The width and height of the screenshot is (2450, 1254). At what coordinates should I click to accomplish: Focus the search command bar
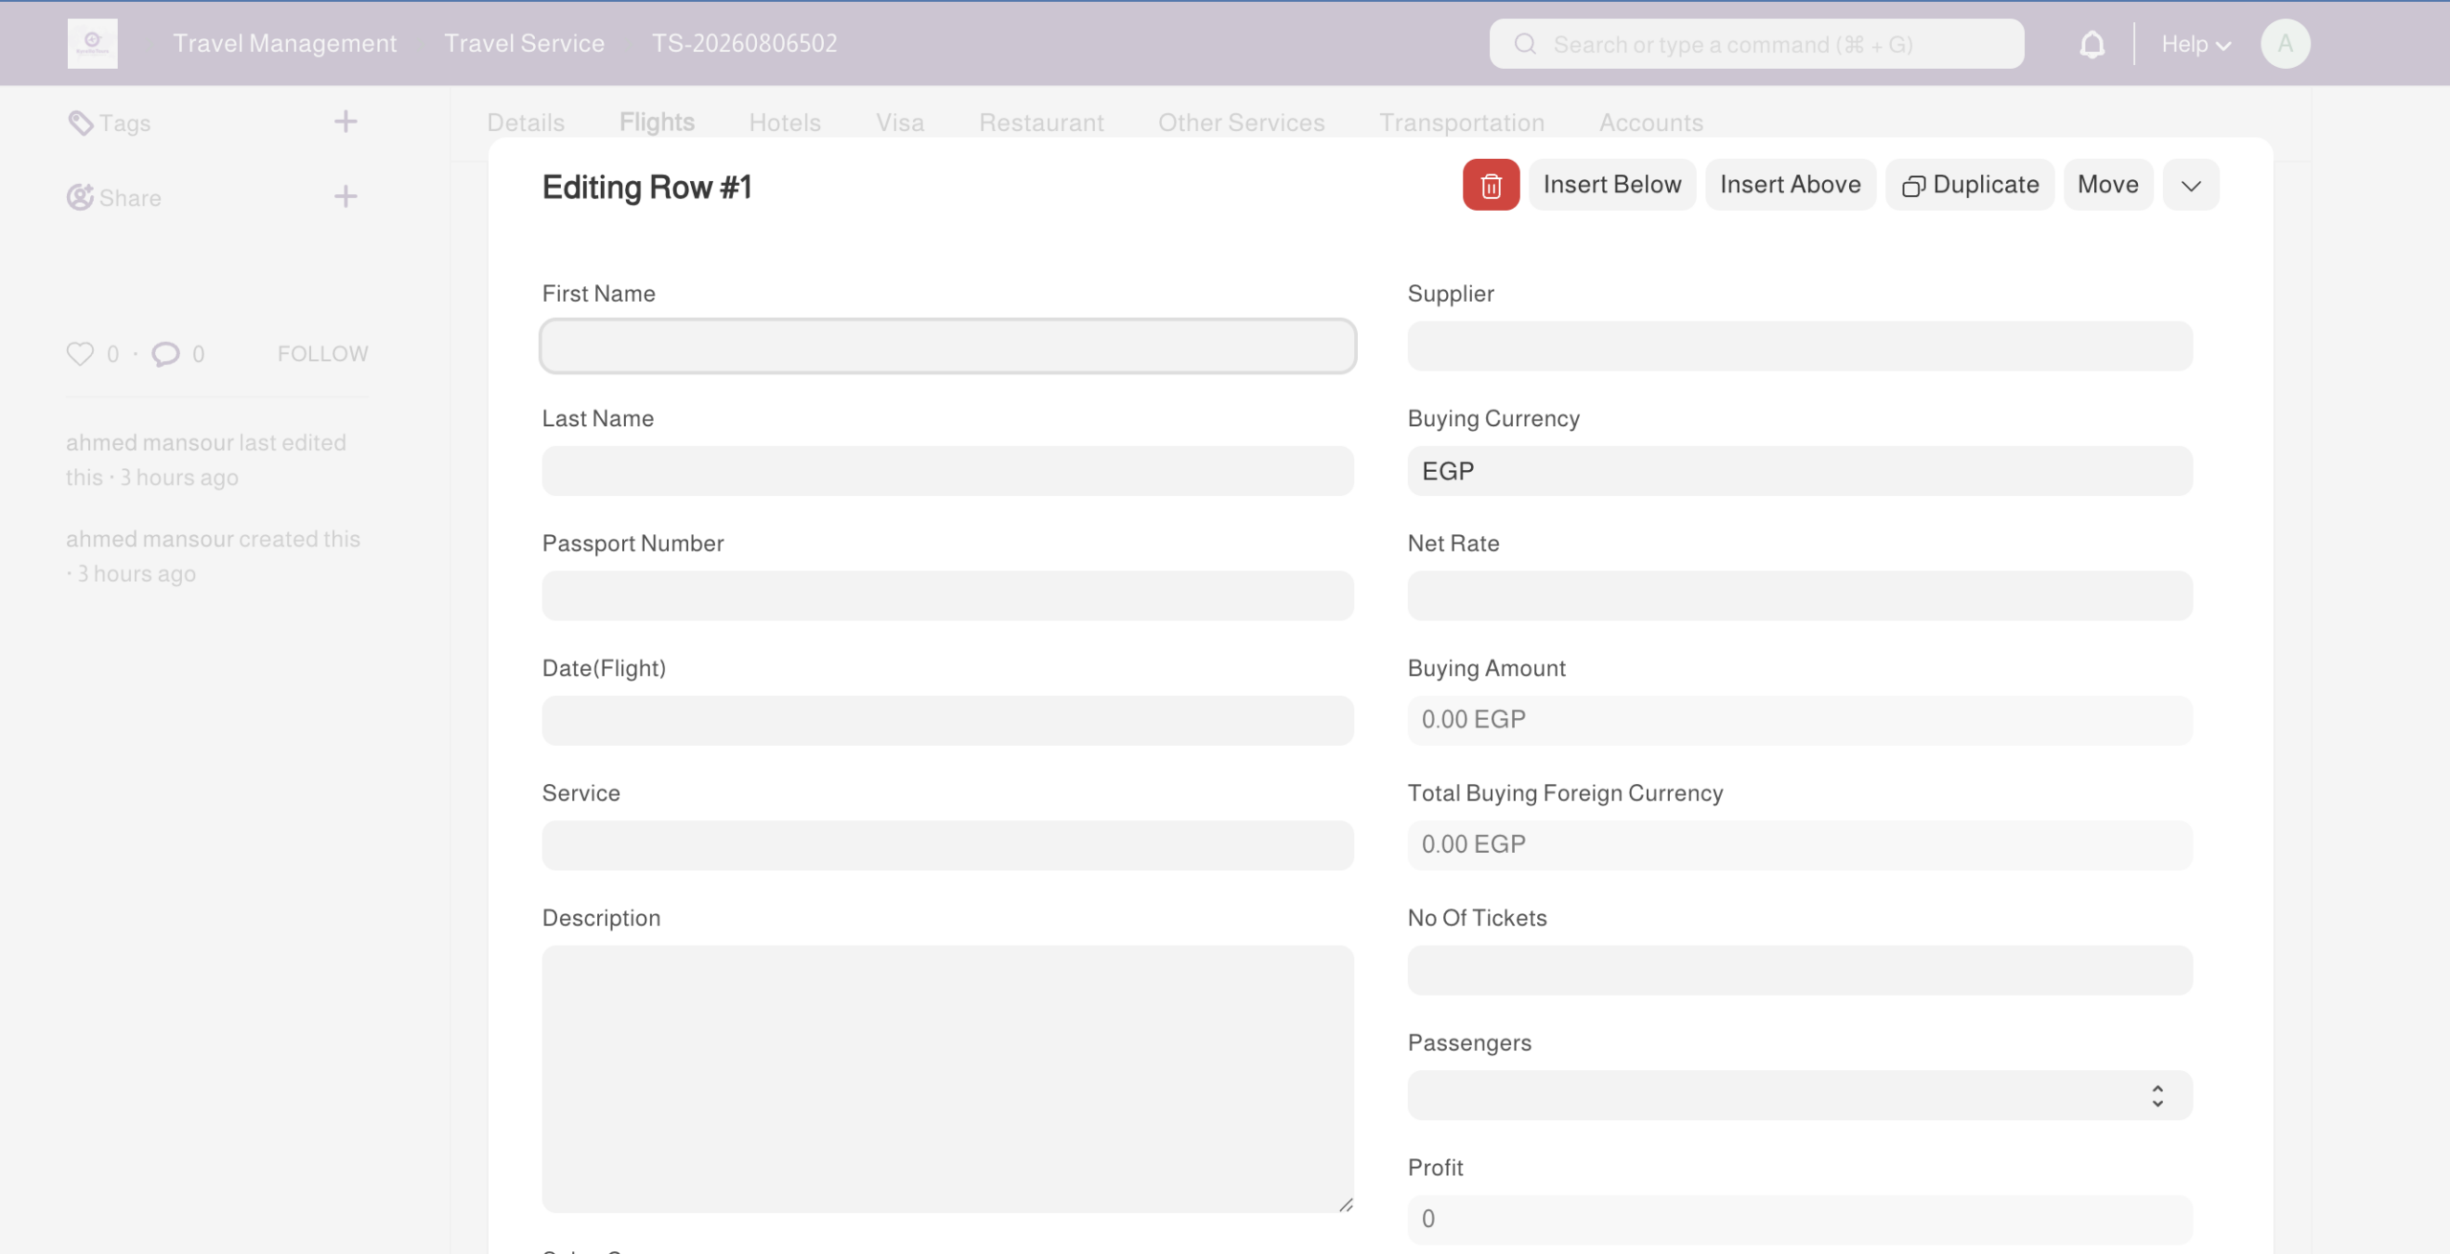(x=1756, y=44)
